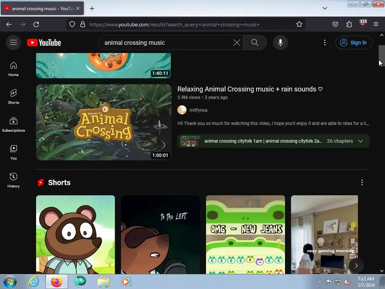Bookmark this page with the star icon

coord(299,24)
